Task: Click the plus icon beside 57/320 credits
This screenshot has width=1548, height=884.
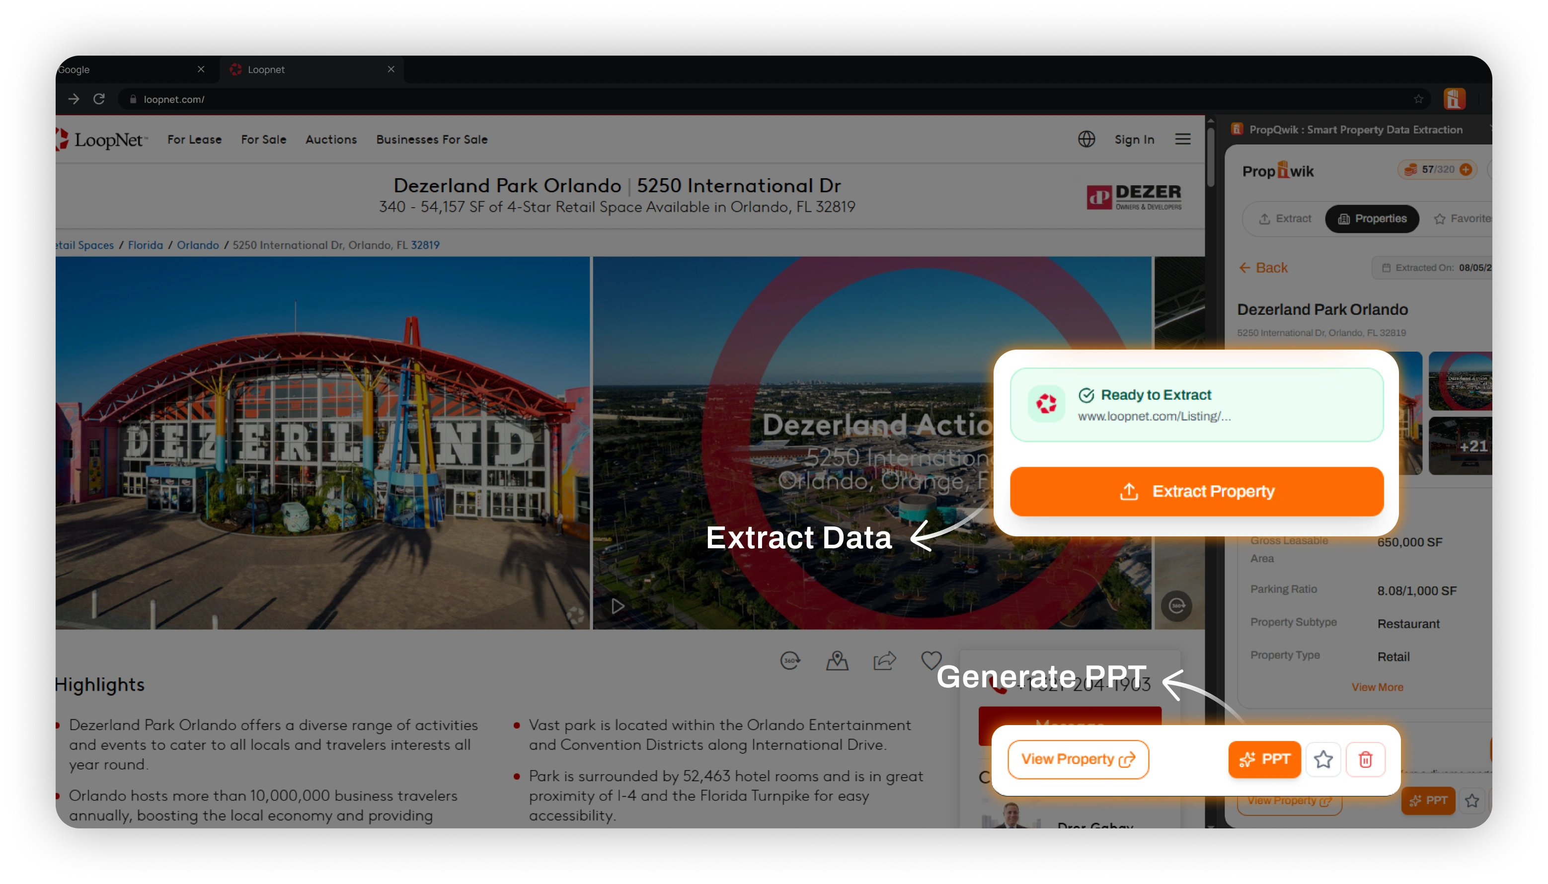Action: coord(1465,169)
